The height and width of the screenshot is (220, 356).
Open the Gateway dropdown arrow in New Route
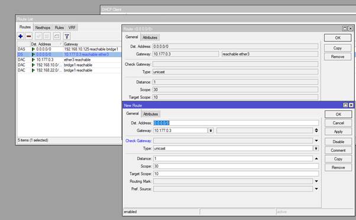211,130
